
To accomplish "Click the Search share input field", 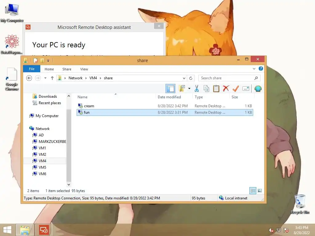I will click(227, 78).
